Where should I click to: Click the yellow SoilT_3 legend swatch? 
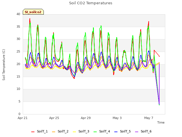click(75, 132)
